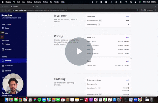Open Launchpad from the dock
Viewport: 158px width, 103px height.
pyautogui.click(x=11, y=100)
